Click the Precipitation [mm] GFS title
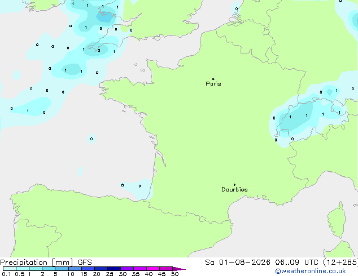Viewport: 358px width, 276px height. [x=46, y=262]
